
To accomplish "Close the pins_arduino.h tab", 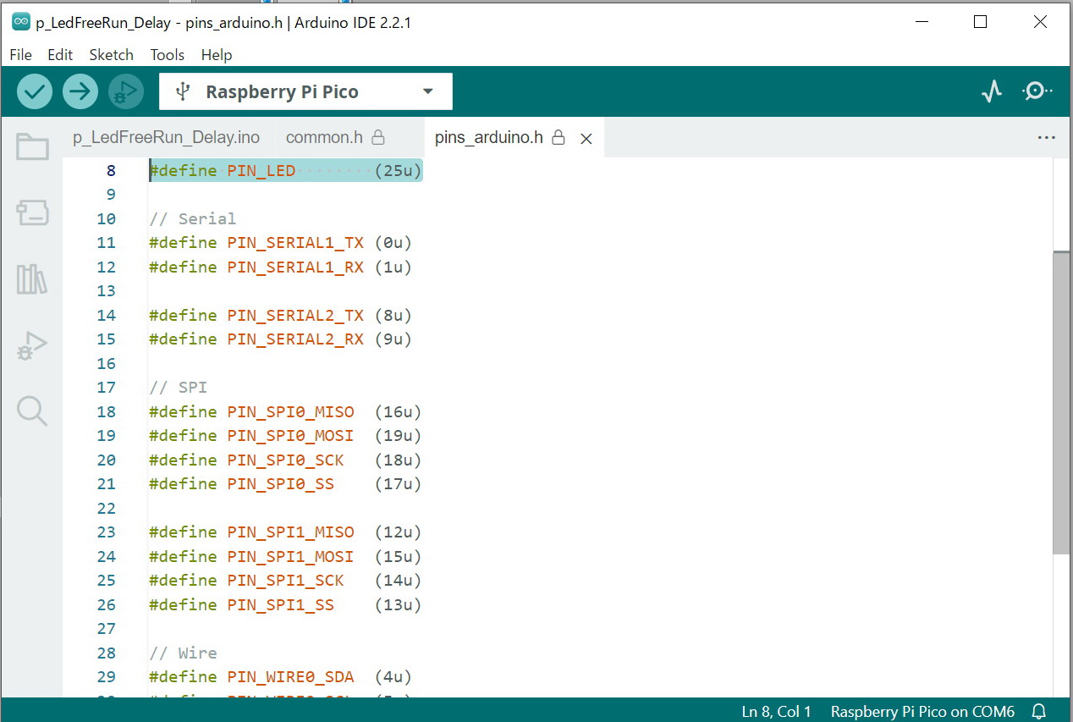I will point(586,139).
